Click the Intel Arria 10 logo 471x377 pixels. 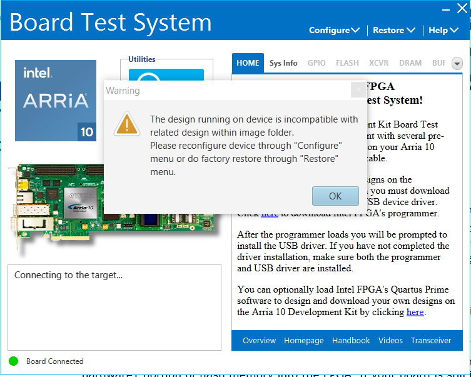[x=56, y=101]
